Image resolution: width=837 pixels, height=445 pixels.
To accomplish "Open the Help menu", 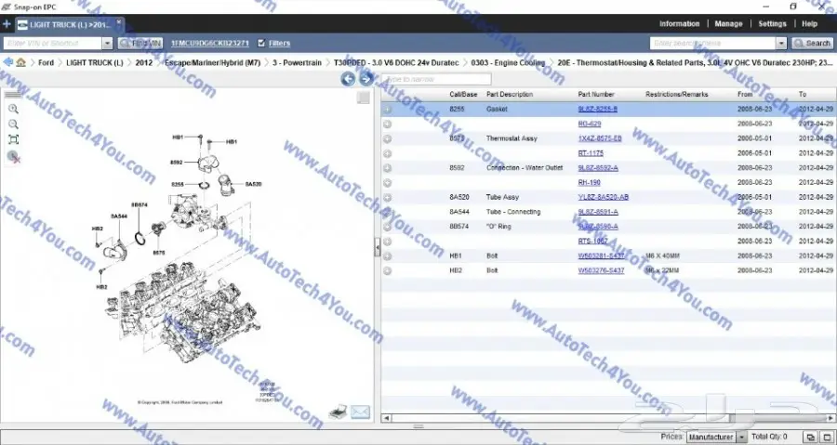I will (x=809, y=24).
